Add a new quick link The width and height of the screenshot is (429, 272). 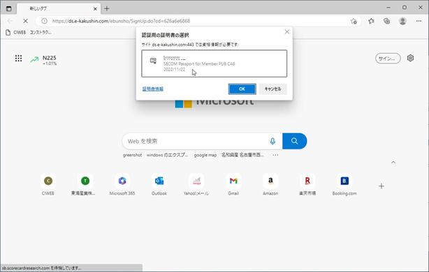tap(381, 186)
